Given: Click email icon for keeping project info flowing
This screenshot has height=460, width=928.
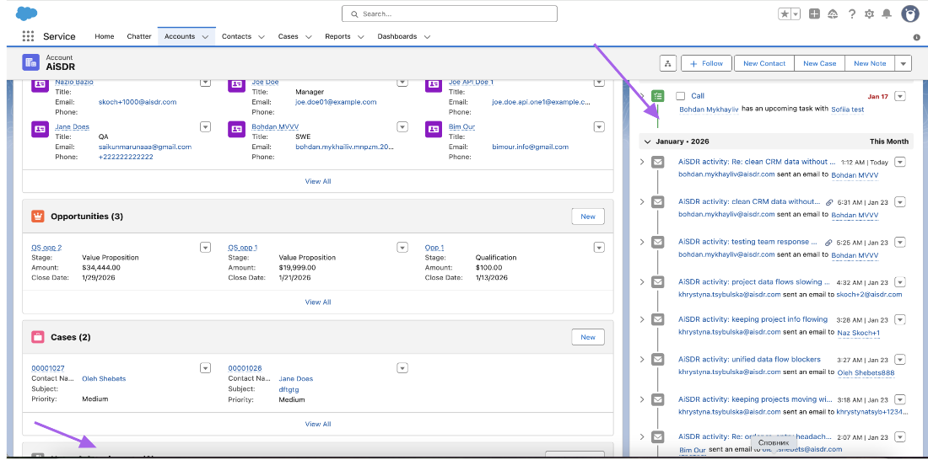Looking at the screenshot, I should (x=657, y=319).
